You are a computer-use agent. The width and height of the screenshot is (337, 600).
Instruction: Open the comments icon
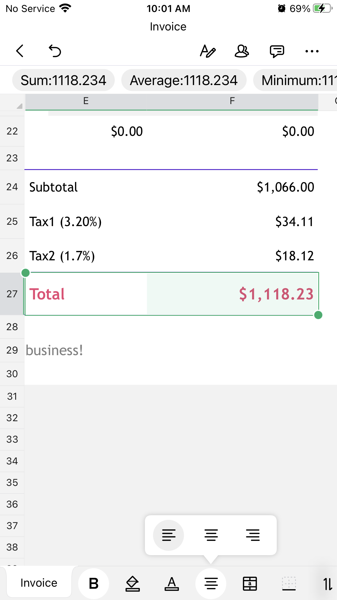(x=277, y=51)
